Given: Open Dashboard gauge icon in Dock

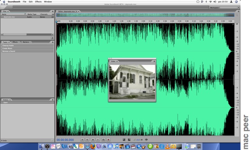Looking at the screenshot, I should 47,146.
